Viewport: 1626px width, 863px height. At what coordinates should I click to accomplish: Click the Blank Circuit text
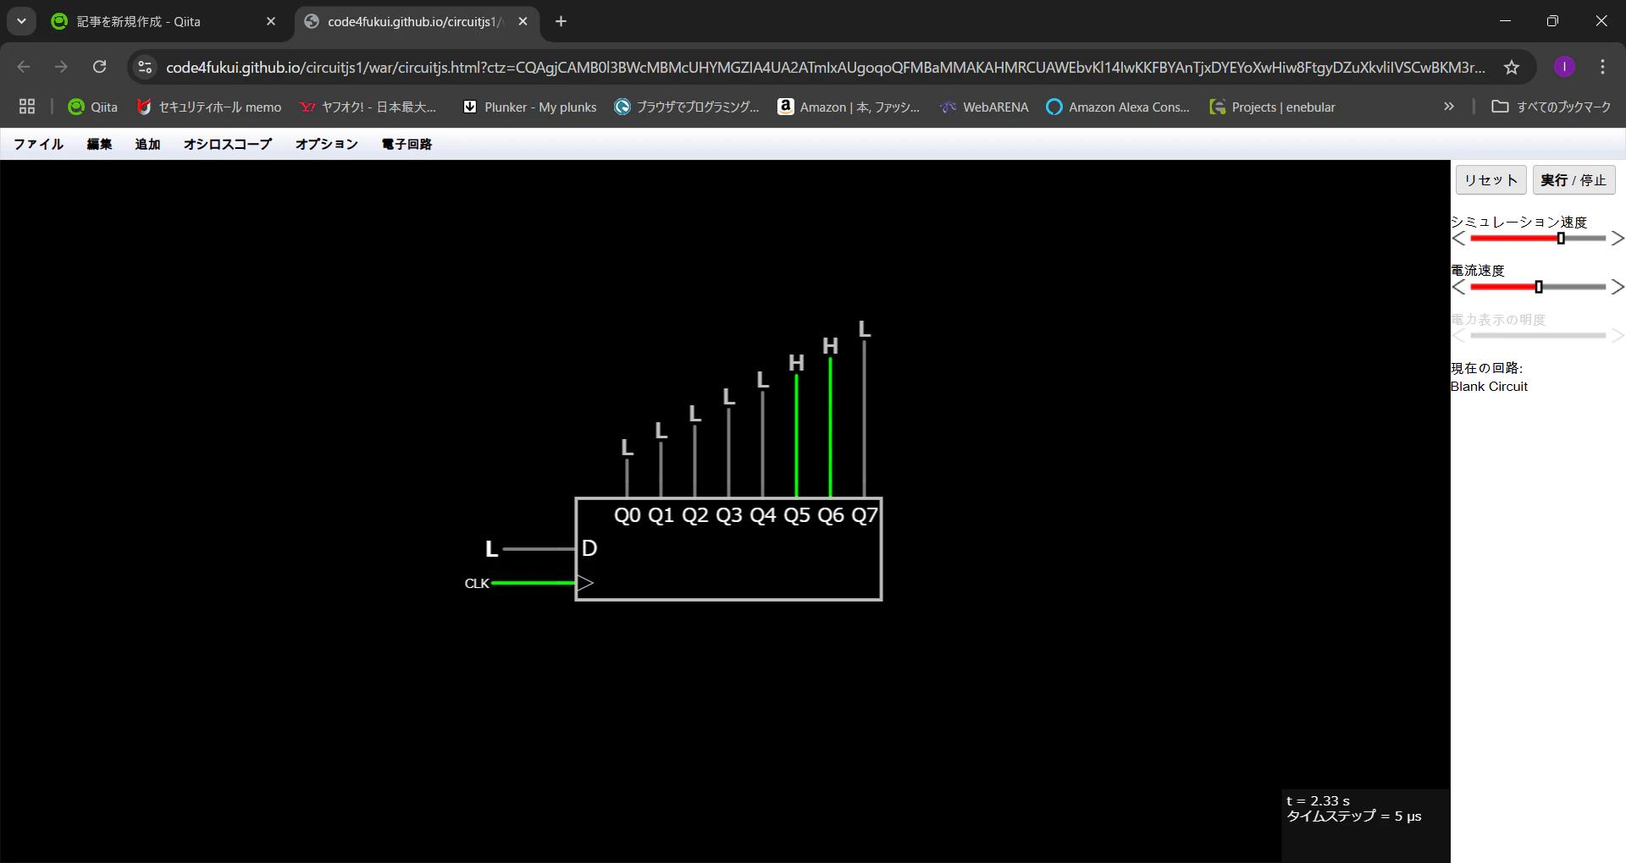click(x=1489, y=387)
